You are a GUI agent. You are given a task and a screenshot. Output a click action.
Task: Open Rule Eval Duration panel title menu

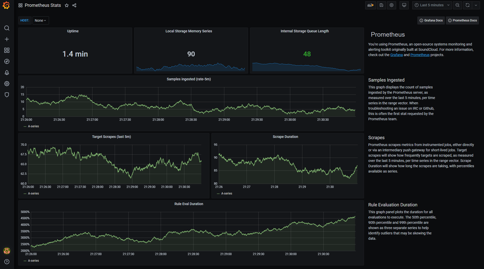pyautogui.click(x=189, y=204)
